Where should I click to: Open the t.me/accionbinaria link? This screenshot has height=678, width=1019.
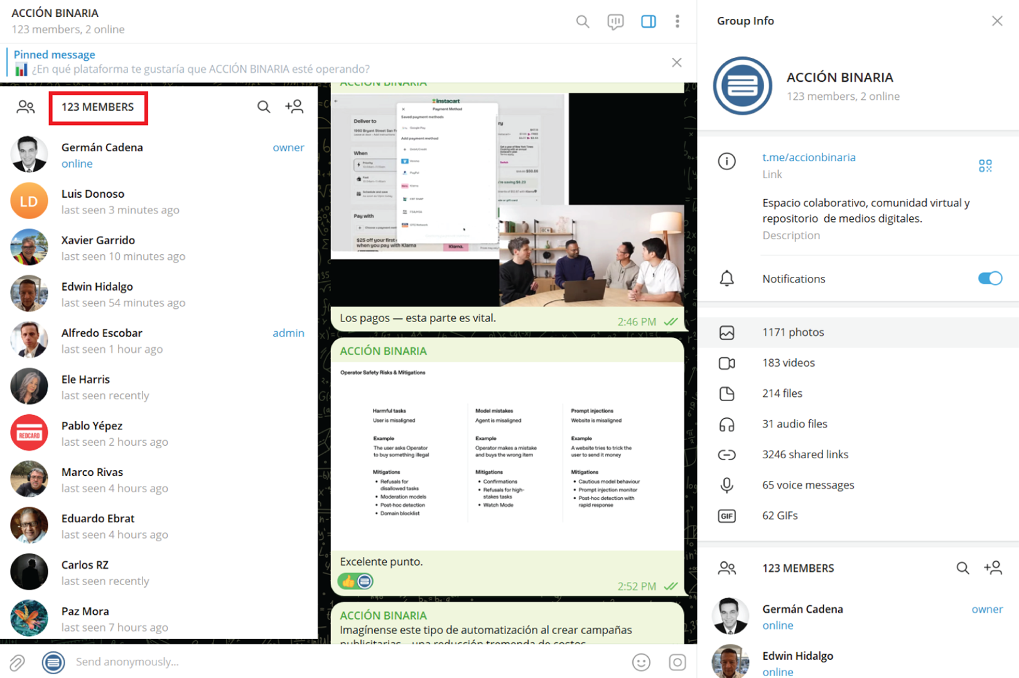(x=809, y=158)
